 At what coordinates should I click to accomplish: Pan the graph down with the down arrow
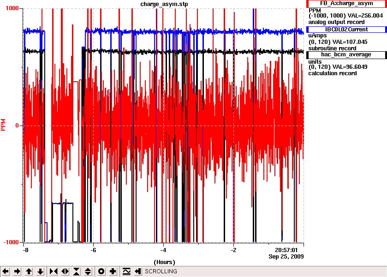[41, 271]
